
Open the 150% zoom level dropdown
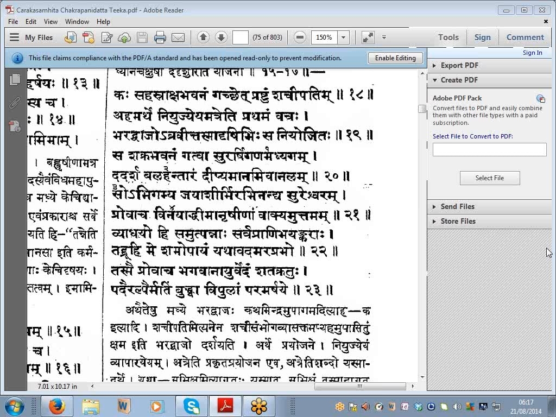click(x=343, y=37)
